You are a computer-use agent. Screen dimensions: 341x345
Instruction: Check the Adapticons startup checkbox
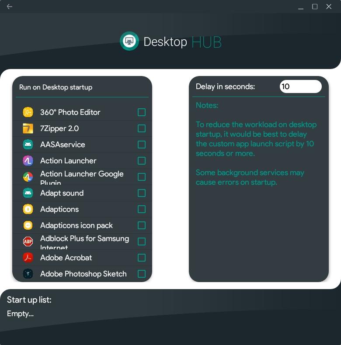(x=141, y=209)
